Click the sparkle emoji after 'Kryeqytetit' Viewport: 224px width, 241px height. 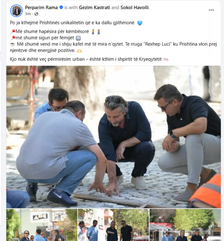[x=166, y=59]
